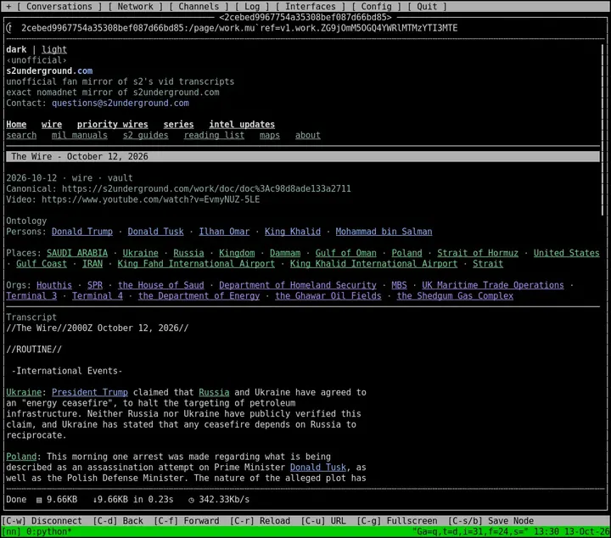Open the SAUDI ARABIA place link
Viewport: 611px width, 538px height.
77,253
